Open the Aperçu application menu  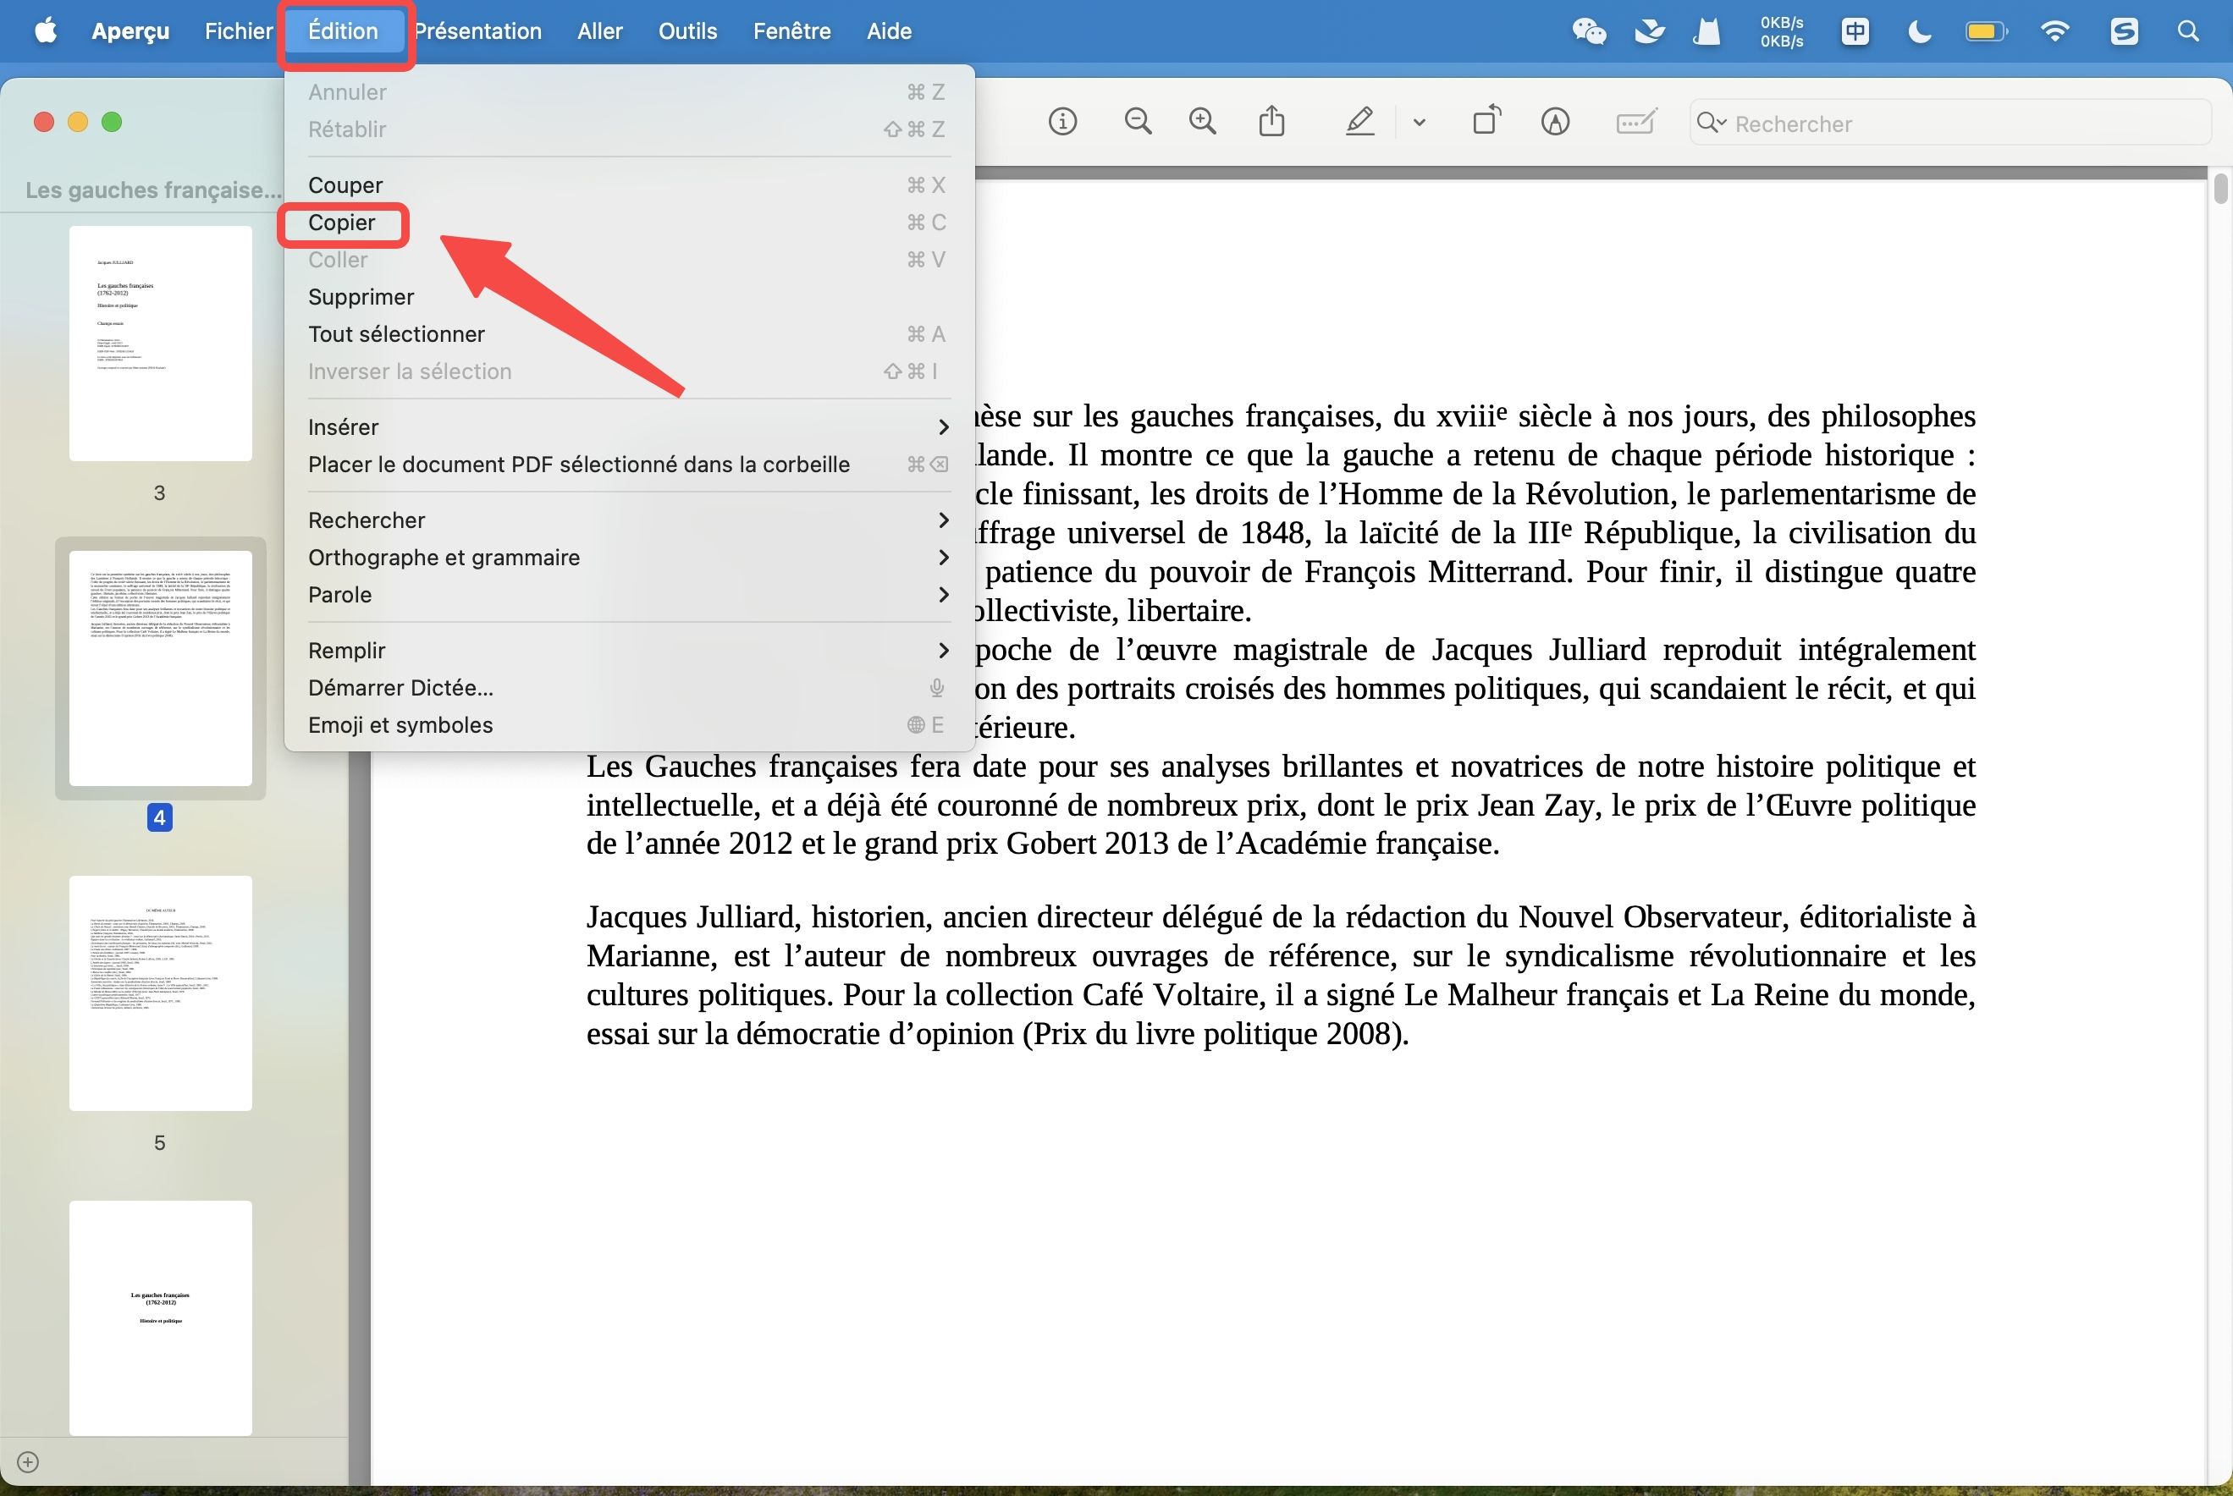[x=130, y=30]
